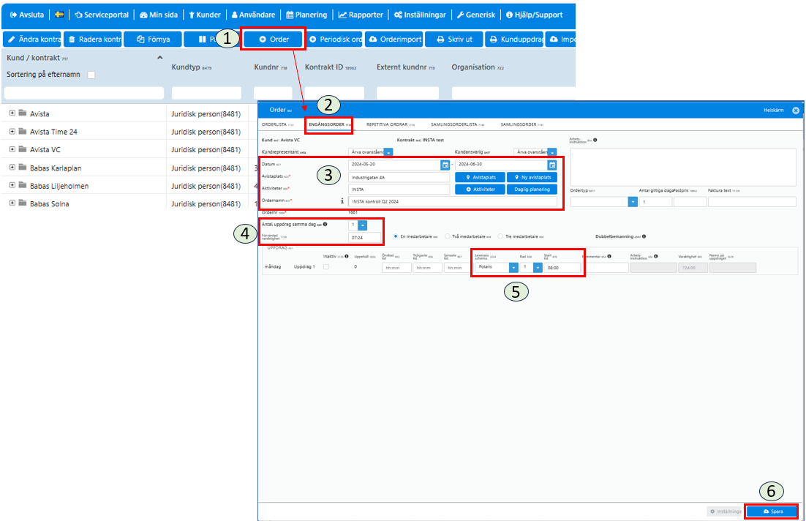Switch to the ORDERLISTA tab
The height and width of the screenshot is (521, 806).
(277, 124)
